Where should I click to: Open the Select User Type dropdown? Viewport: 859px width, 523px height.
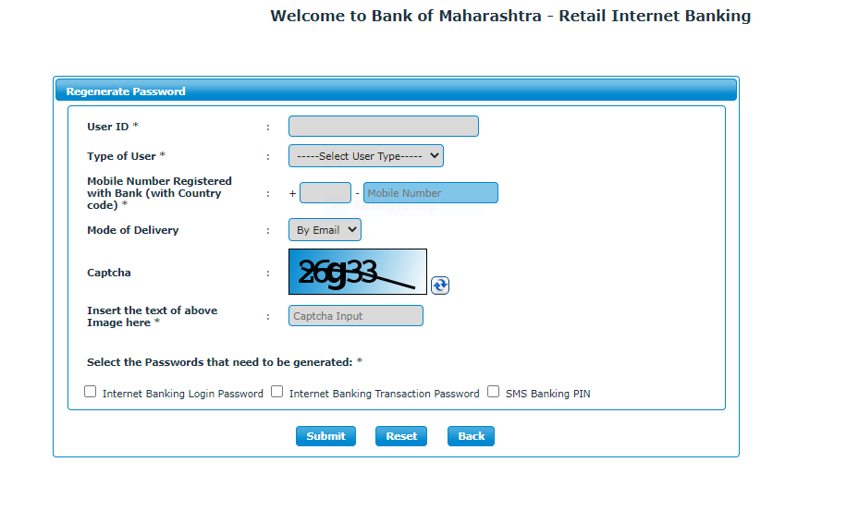[366, 156]
